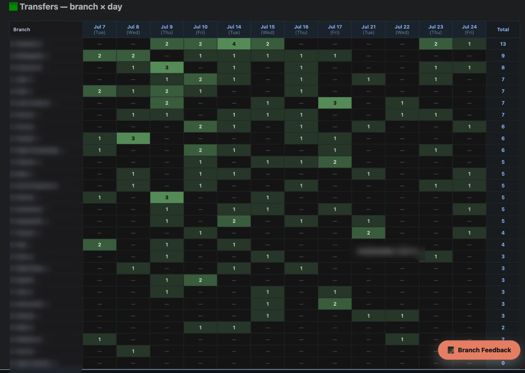Select the cell showing 3 under Jul 17

[335, 103]
